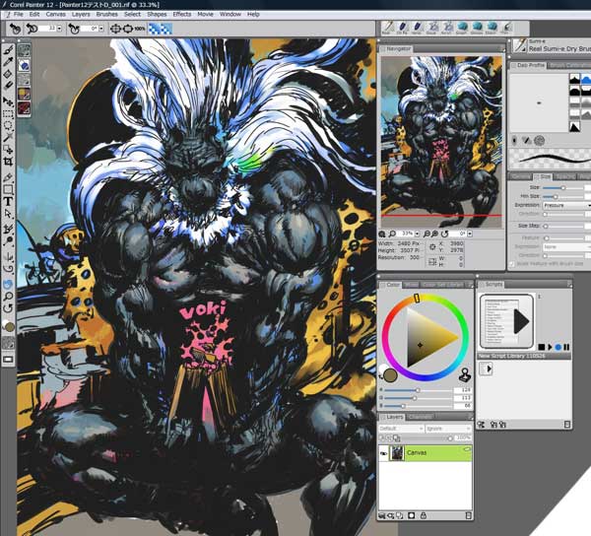Image resolution: width=591 pixels, height=536 pixels.
Task: Select the Brush tool in the toolbox
Action: pos(9,49)
